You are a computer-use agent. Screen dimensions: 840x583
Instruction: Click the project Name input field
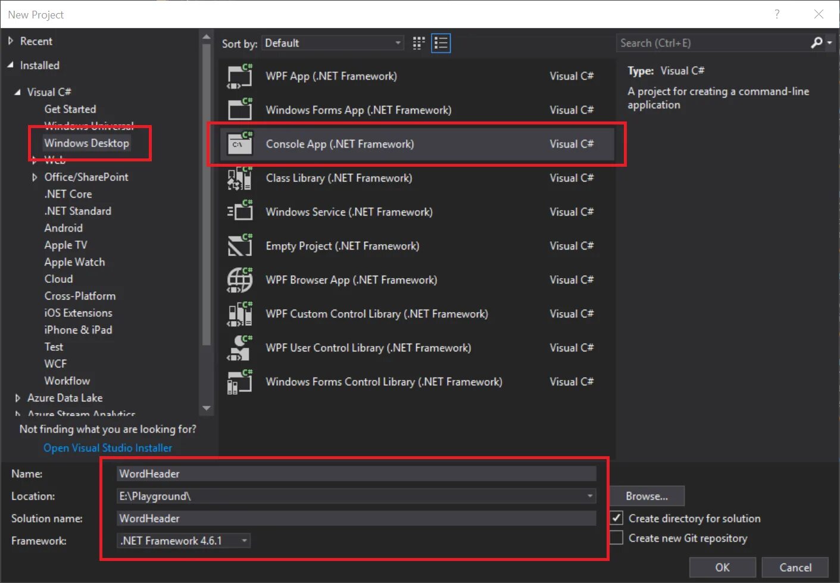pyautogui.click(x=357, y=473)
